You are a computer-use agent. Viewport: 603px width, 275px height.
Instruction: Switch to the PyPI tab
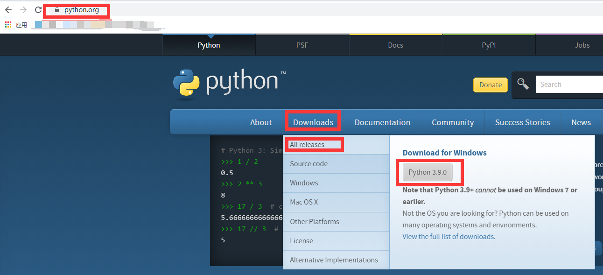tap(488, 45)
